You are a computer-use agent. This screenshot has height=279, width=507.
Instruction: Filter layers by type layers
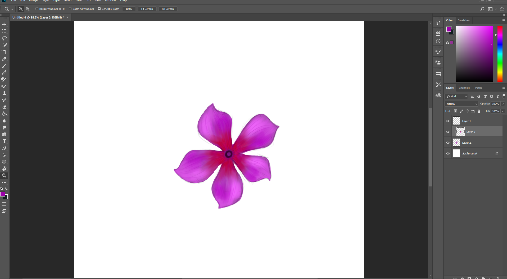tap(485, 96)
